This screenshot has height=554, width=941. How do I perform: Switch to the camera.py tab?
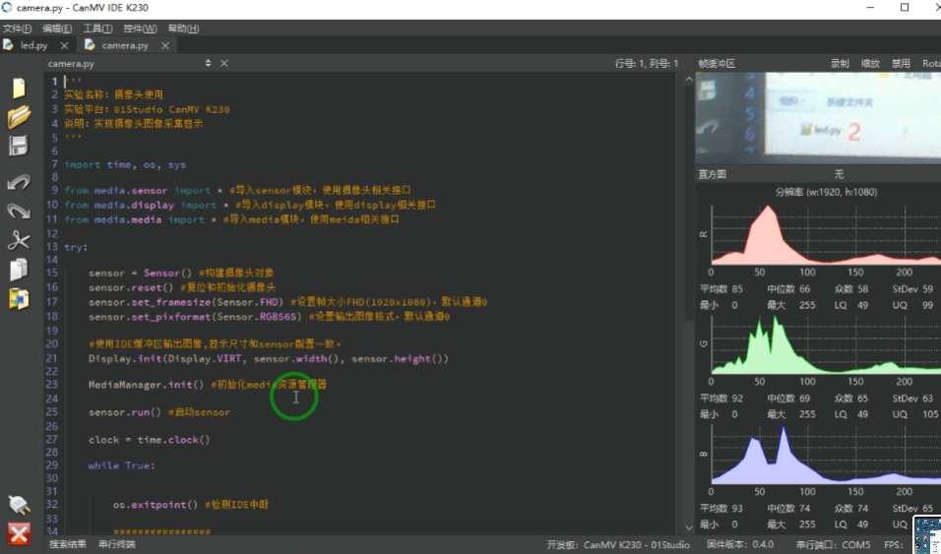coord(125,45)
